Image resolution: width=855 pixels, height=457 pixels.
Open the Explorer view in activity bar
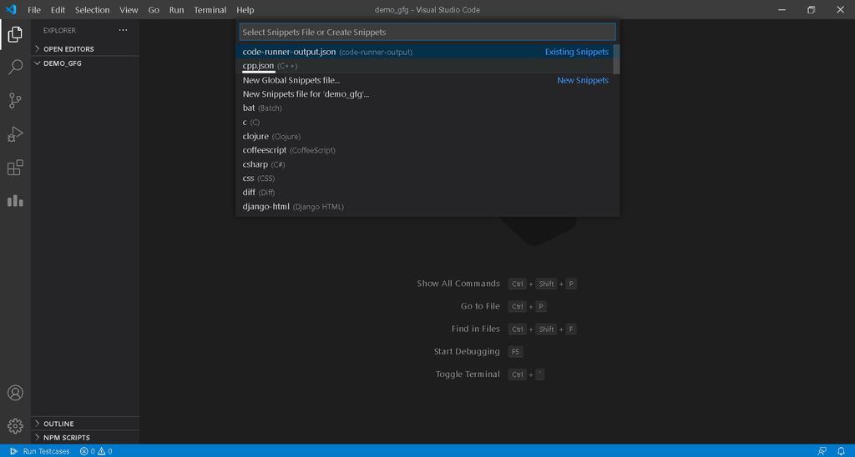pos(15,34)
